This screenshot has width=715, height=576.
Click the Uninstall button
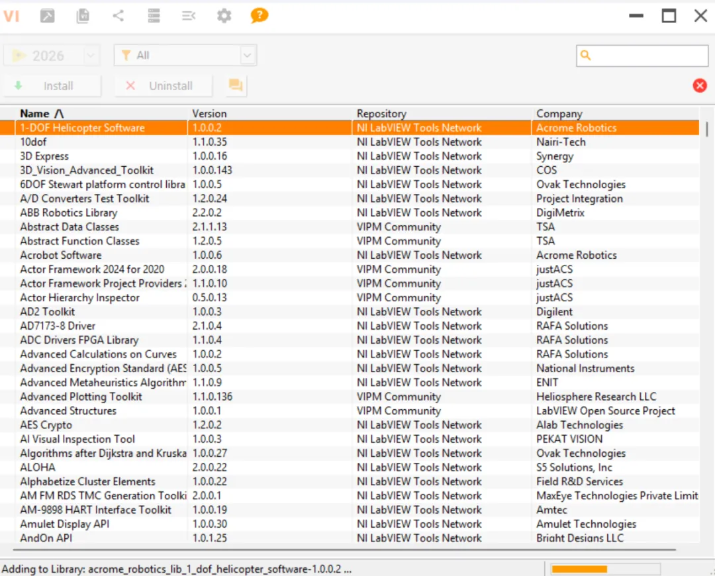tap(163, 86)
